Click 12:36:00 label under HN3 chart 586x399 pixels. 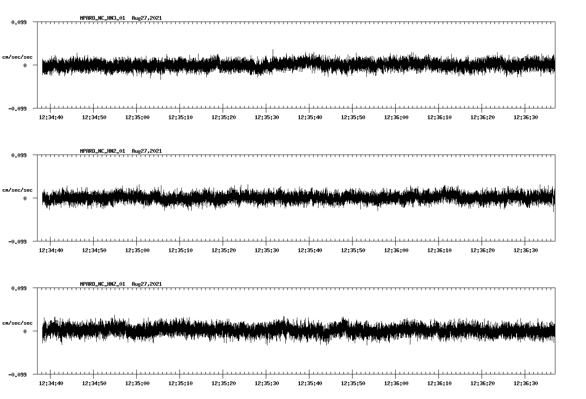point(396,117)
